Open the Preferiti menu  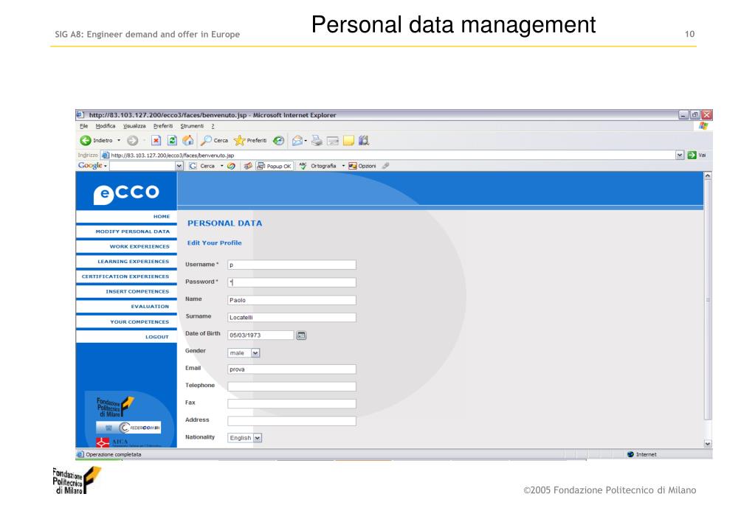pyautogui.click(x=163, y=126)
